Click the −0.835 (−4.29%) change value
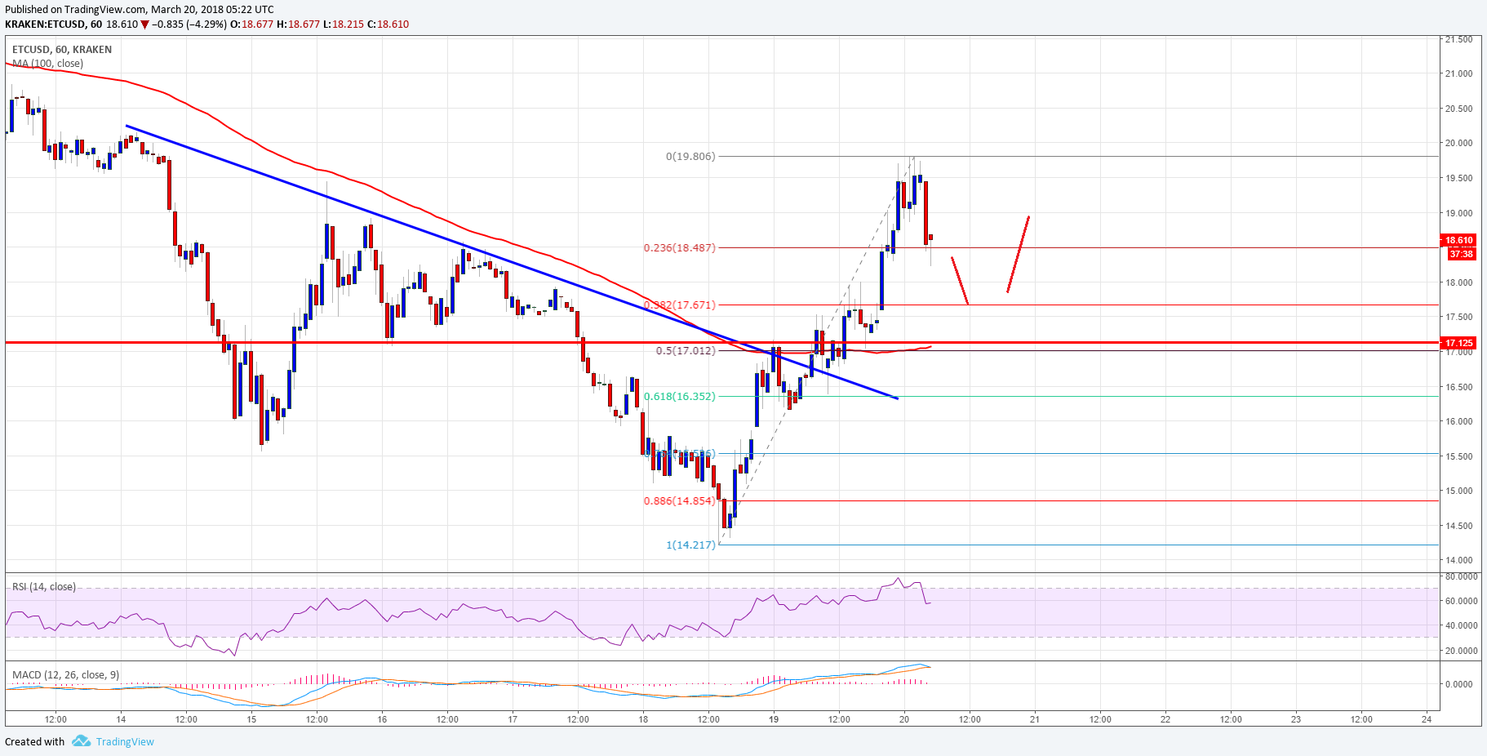 click(x=190, y=24)
